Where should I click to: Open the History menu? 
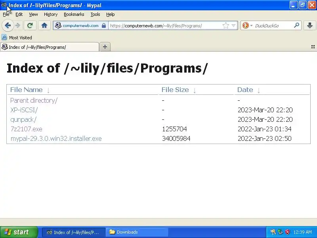pos(51,14)
